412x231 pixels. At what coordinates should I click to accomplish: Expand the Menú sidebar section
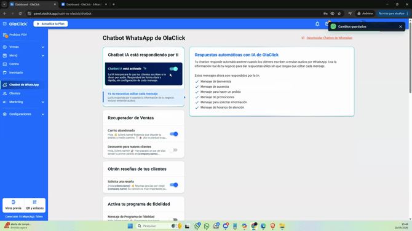(43, 55)
